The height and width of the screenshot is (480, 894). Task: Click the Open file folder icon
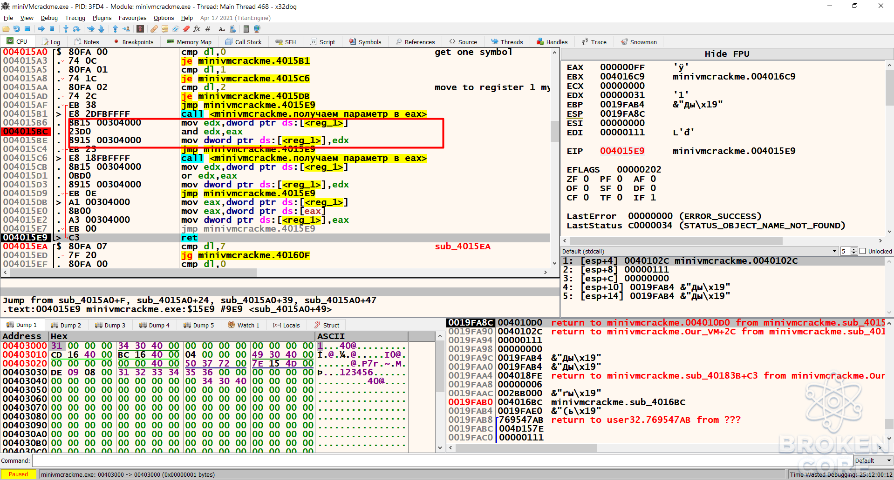pos(6,29)
